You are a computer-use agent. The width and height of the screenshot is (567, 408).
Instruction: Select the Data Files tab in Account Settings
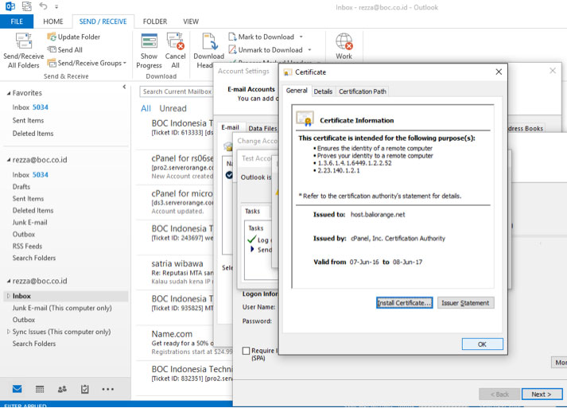[x=262, y=128]
